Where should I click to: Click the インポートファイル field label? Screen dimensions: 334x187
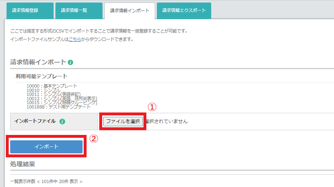(35, 121)
